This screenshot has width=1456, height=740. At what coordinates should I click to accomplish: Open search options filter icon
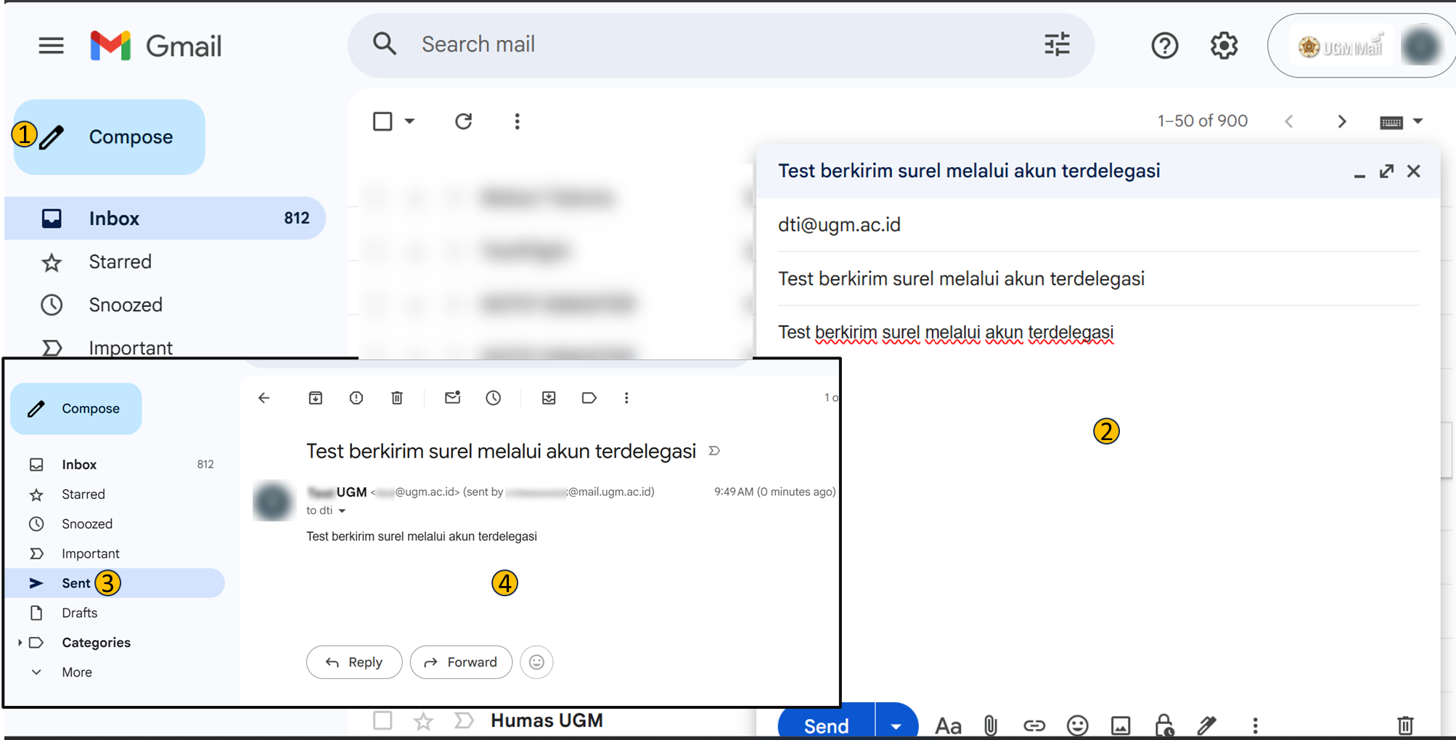click(x=1057, y=44)
